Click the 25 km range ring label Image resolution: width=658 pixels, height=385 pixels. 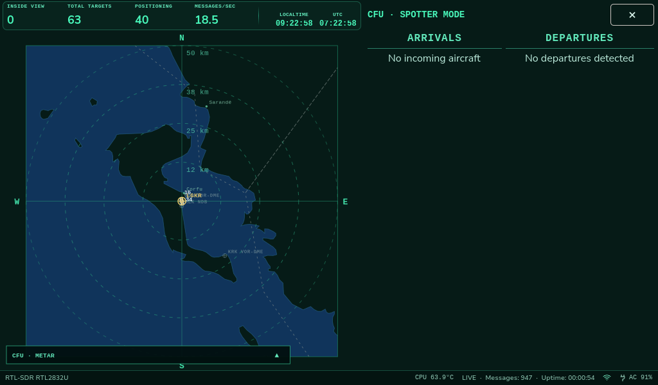coord(197,131)
